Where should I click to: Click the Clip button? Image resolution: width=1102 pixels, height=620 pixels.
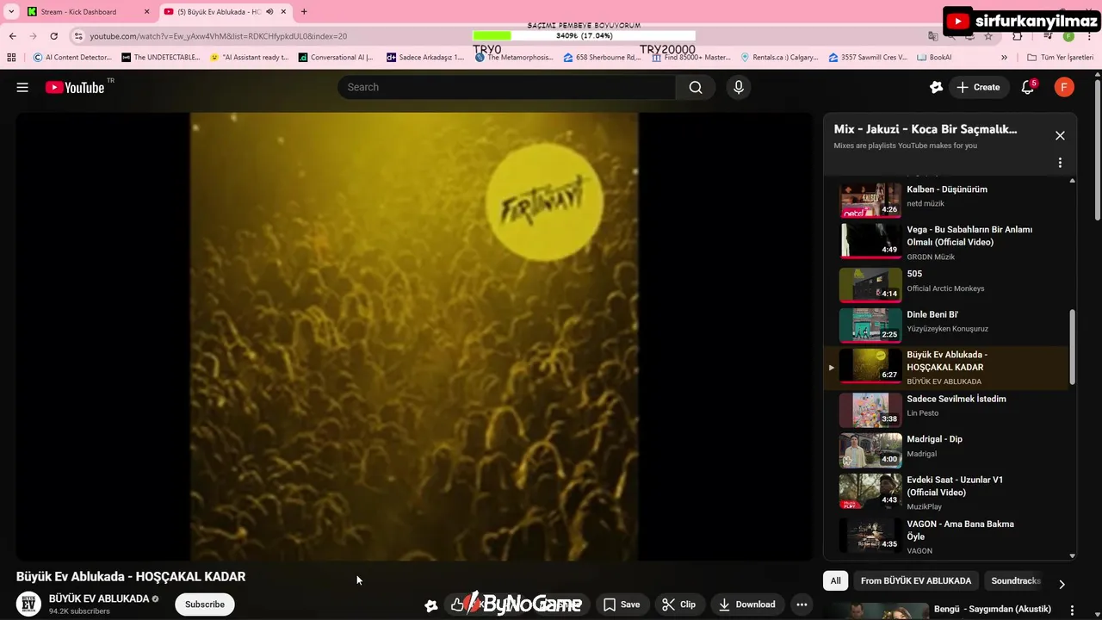pos(680,604)
